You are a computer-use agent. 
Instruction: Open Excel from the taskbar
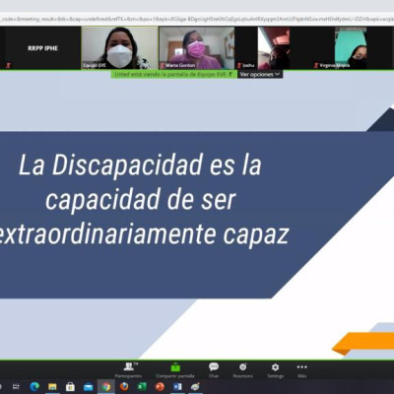coord(142,387)
